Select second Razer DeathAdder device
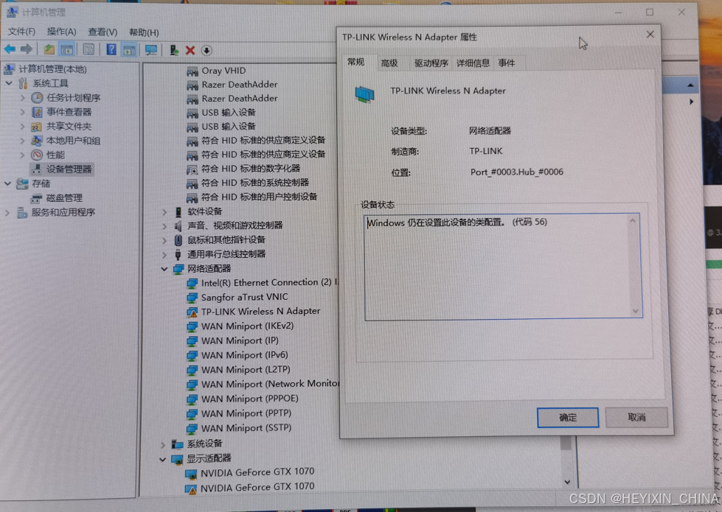The width and height of the screenshot is (722, 512). (240, 99)
